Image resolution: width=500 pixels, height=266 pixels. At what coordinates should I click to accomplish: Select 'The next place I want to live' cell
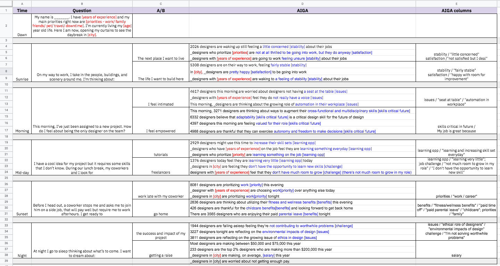161,52
